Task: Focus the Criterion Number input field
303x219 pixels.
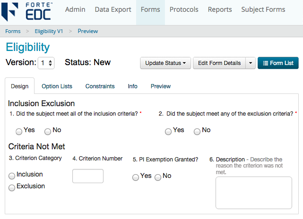Action: coord(88,176)
